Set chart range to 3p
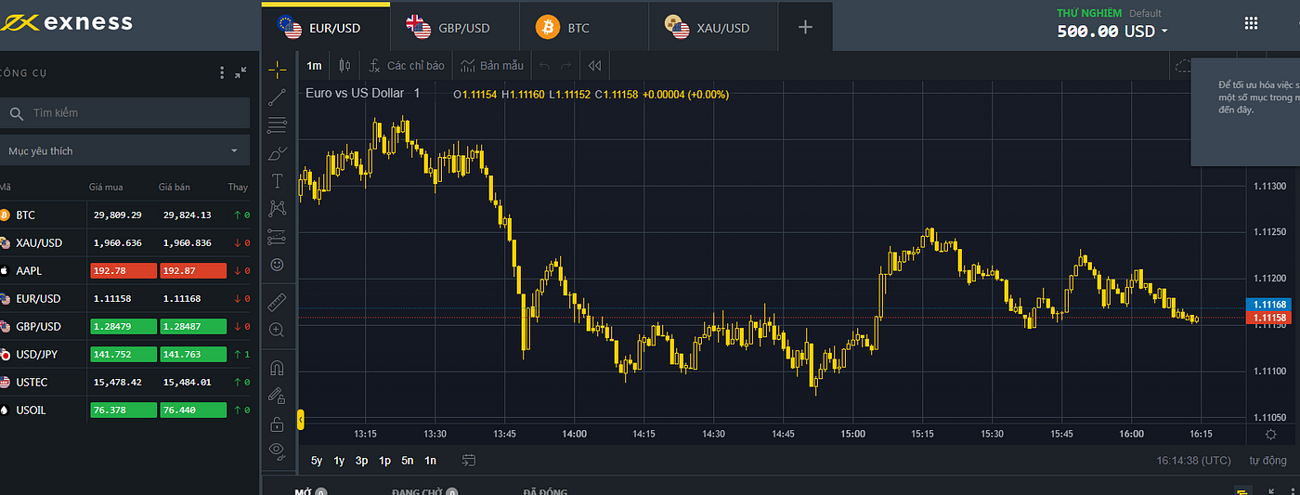 [362, 460]
